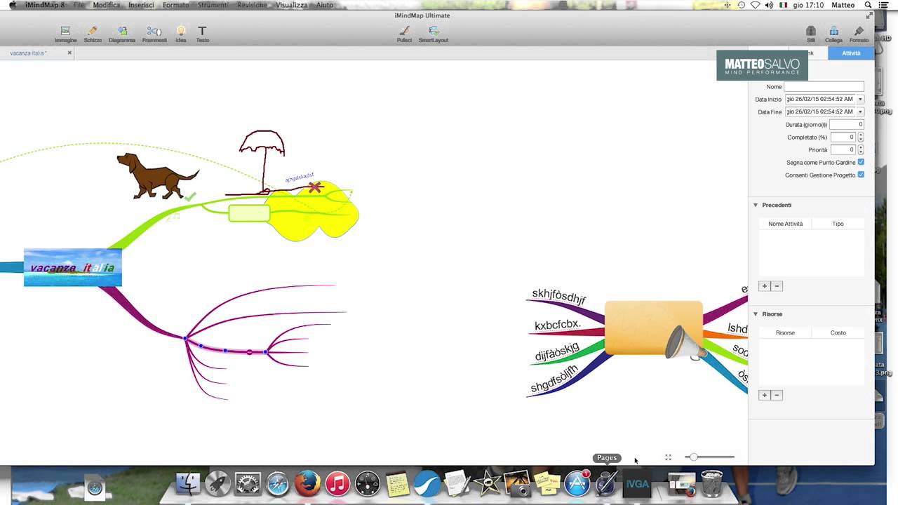The image size is (898, 505).
Task: Adjust the Priorità stepper
Action: pyautogui.click(x=861, y=149)
